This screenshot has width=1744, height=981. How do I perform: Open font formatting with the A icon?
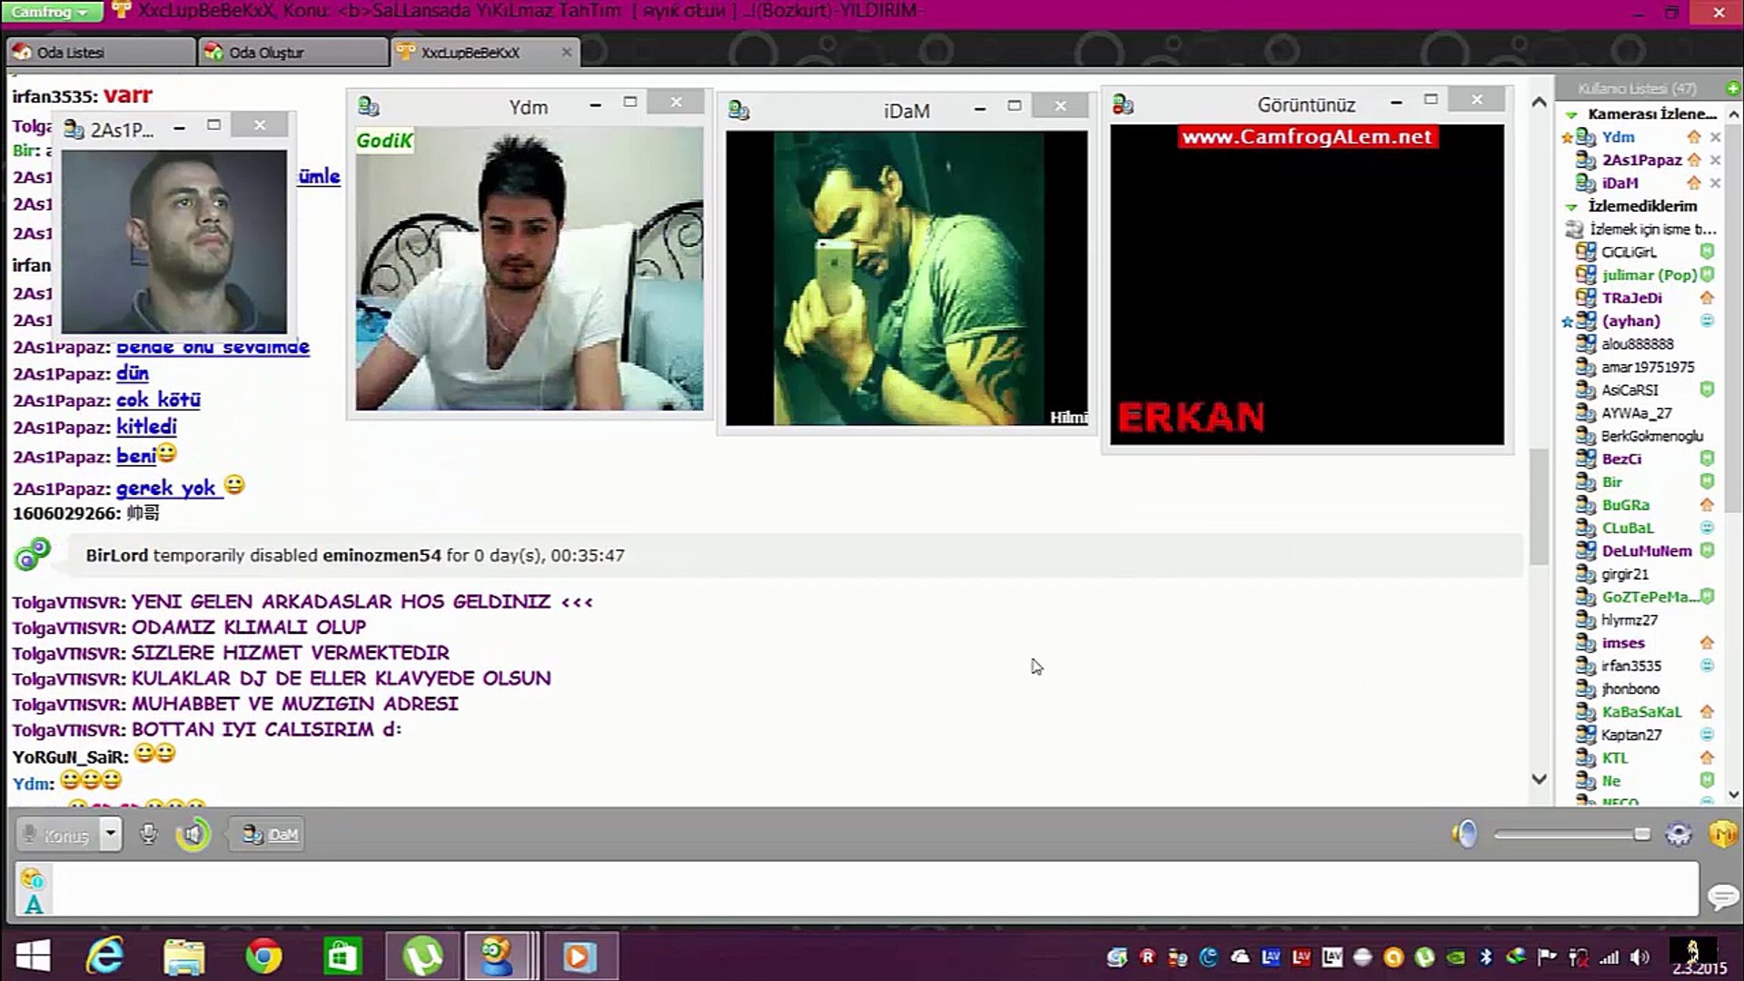[x=34, y=905]
